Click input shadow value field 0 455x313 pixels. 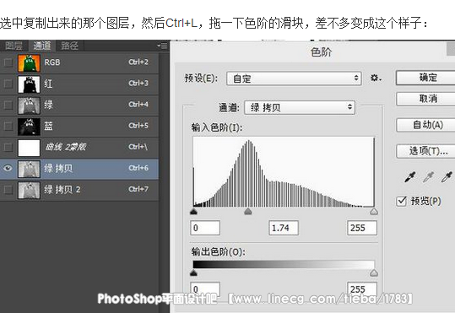tap(205, 228)
